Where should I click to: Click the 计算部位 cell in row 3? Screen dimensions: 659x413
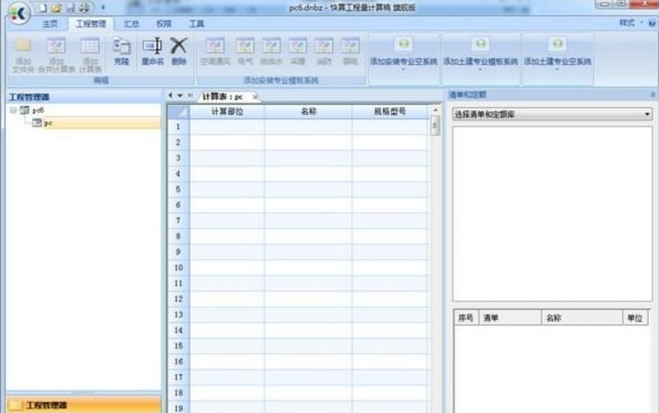coord(227,157)
